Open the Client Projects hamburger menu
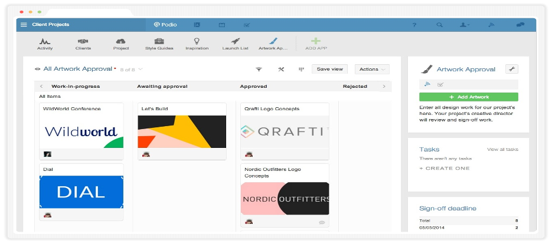This screenshot has width=552, height=244. 24,25
